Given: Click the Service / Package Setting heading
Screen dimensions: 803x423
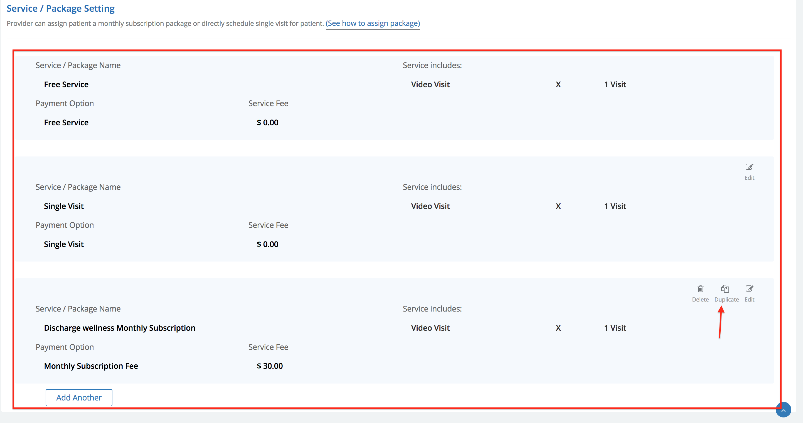Looking at the screenshot, I should point(60,8).
